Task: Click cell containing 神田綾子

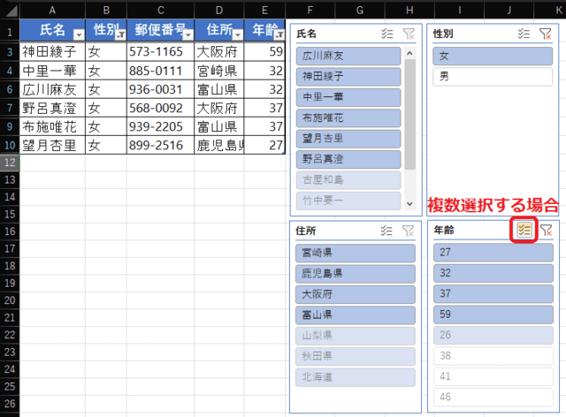Action: tap(52, 52)
